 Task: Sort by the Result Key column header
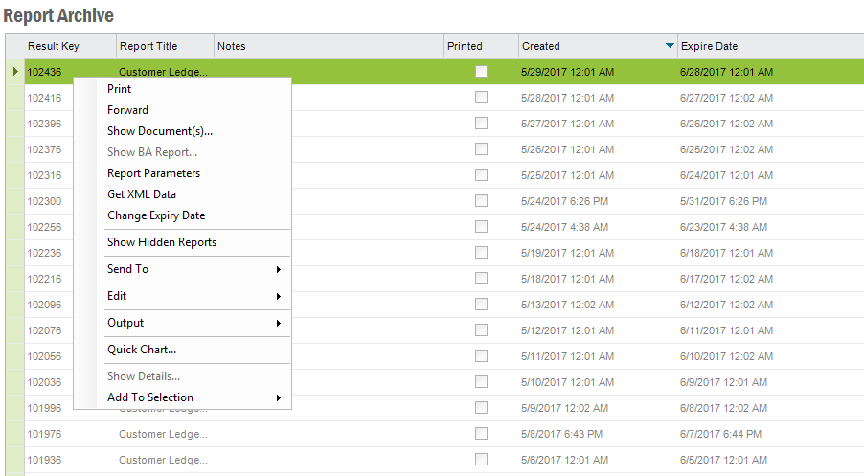tap(54, 46)
